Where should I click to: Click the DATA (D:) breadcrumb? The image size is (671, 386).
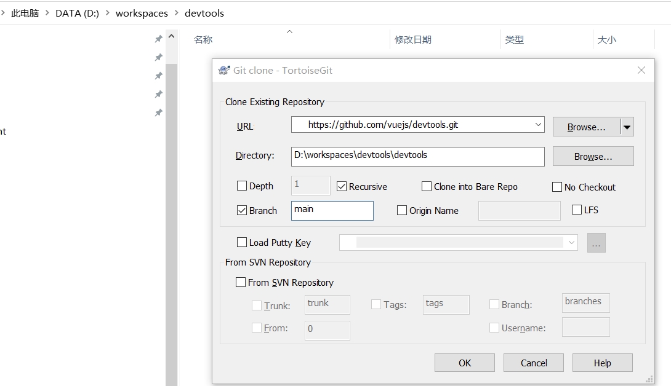point(77,14)
